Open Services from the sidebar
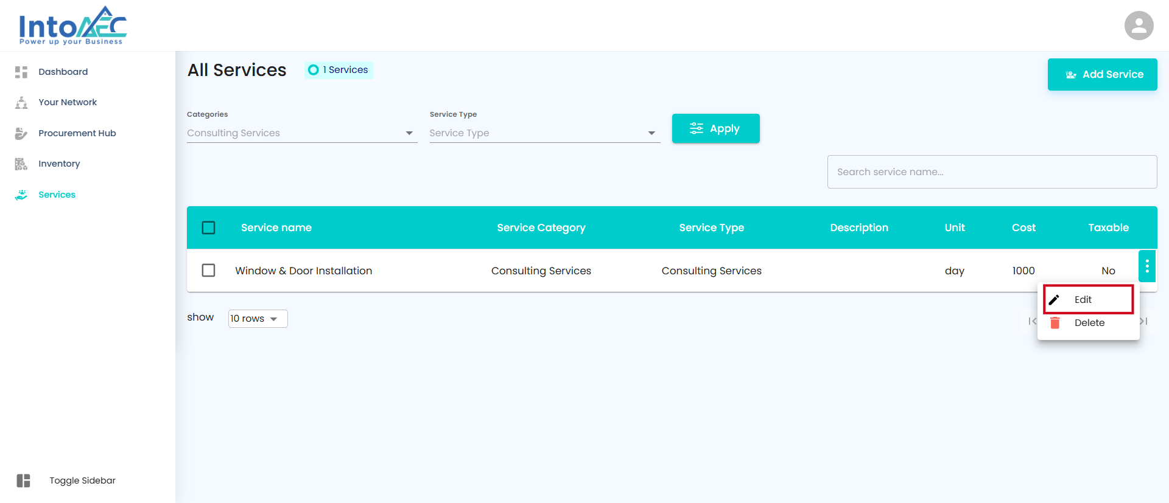Viewport: 1169px width, 503px height. coord(57,195)
